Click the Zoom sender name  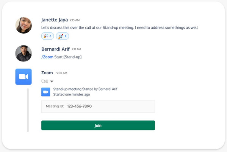pos(47,73)
